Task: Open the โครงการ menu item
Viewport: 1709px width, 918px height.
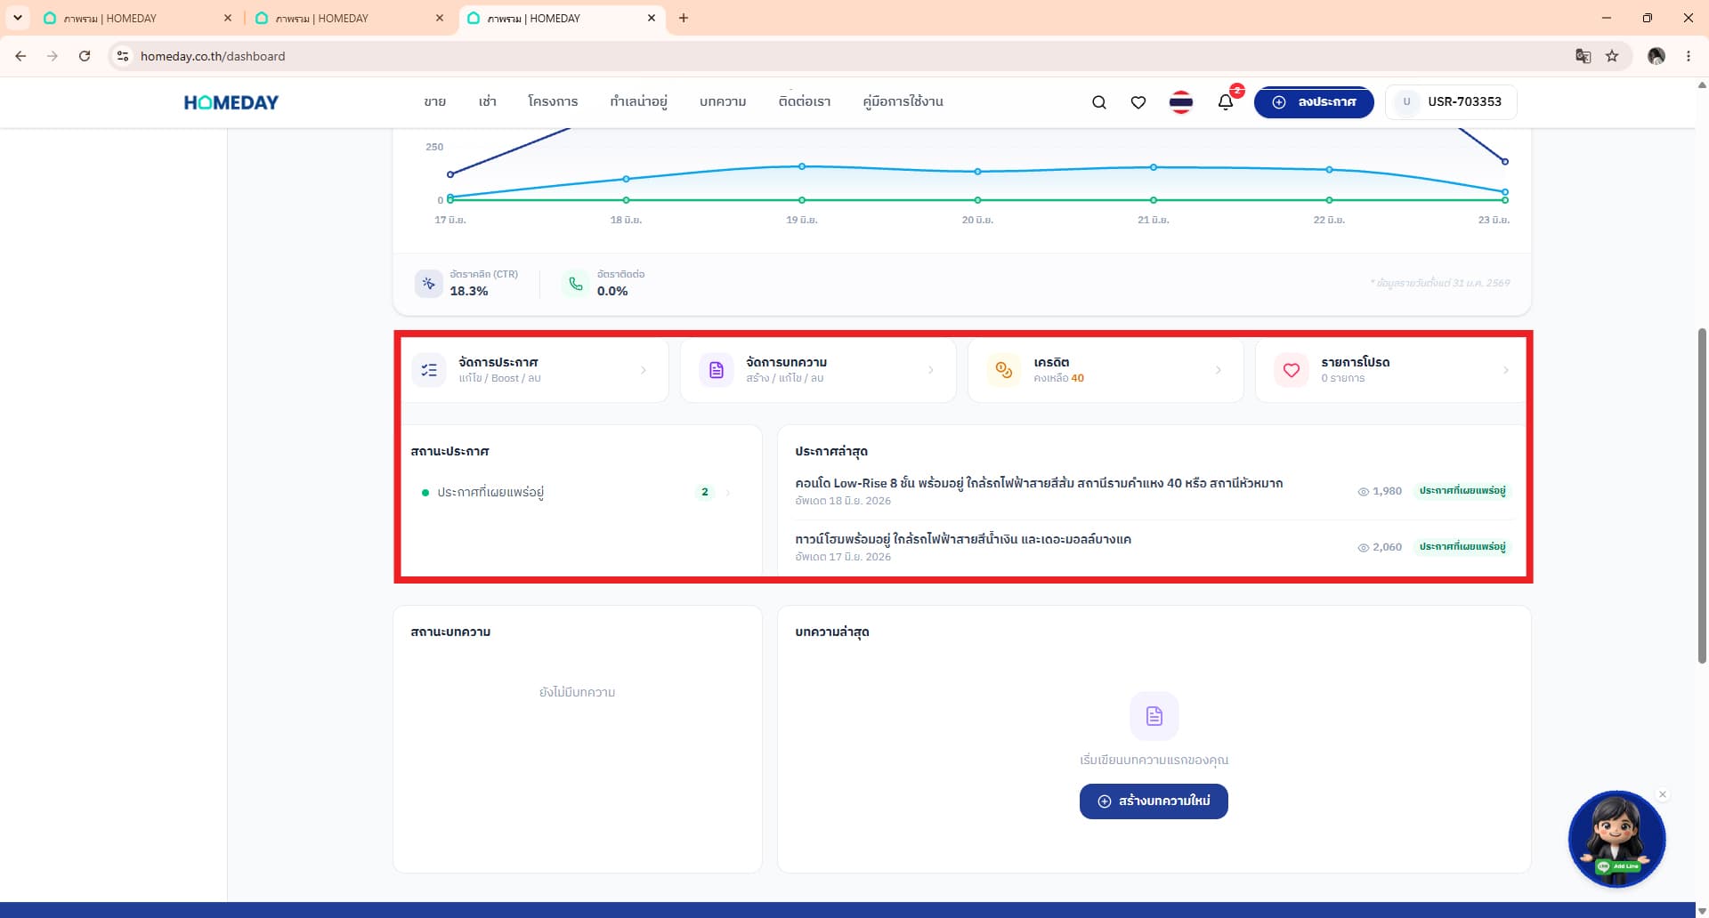Action: [x=553, y=101]
